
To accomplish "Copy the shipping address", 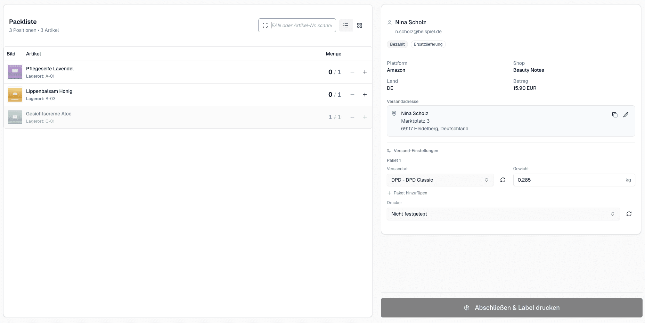I will pyautogui.click(x=615, y=115).
